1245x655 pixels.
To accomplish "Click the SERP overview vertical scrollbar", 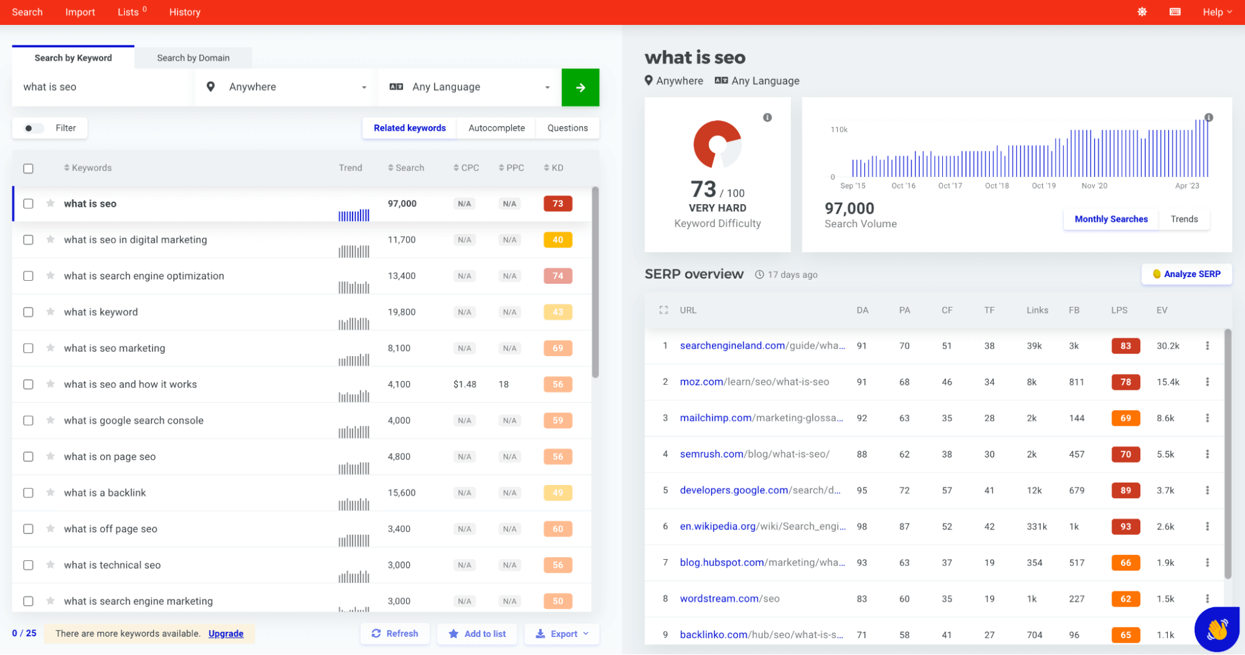I will [1228, 454].
